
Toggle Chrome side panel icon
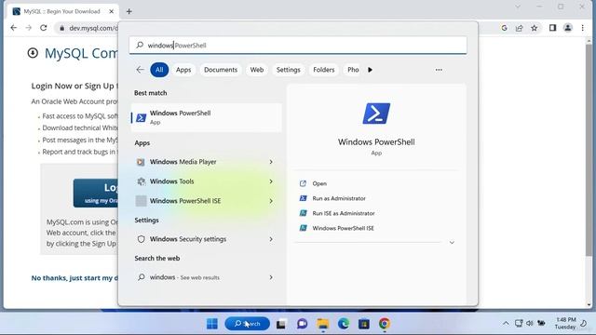pyautogui.click(x=552, y=28)
